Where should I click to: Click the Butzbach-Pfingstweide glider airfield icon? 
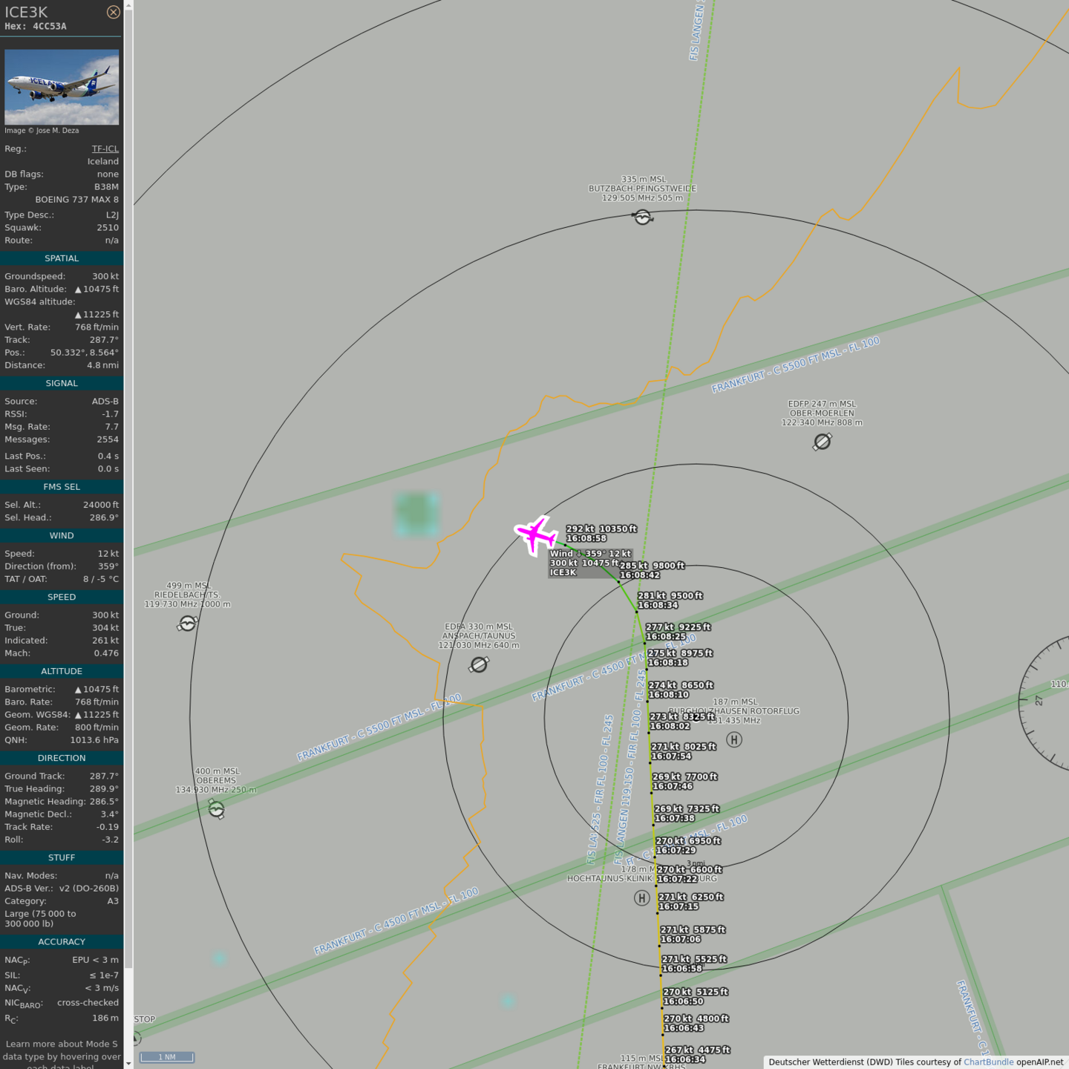(x=643, y=217)
